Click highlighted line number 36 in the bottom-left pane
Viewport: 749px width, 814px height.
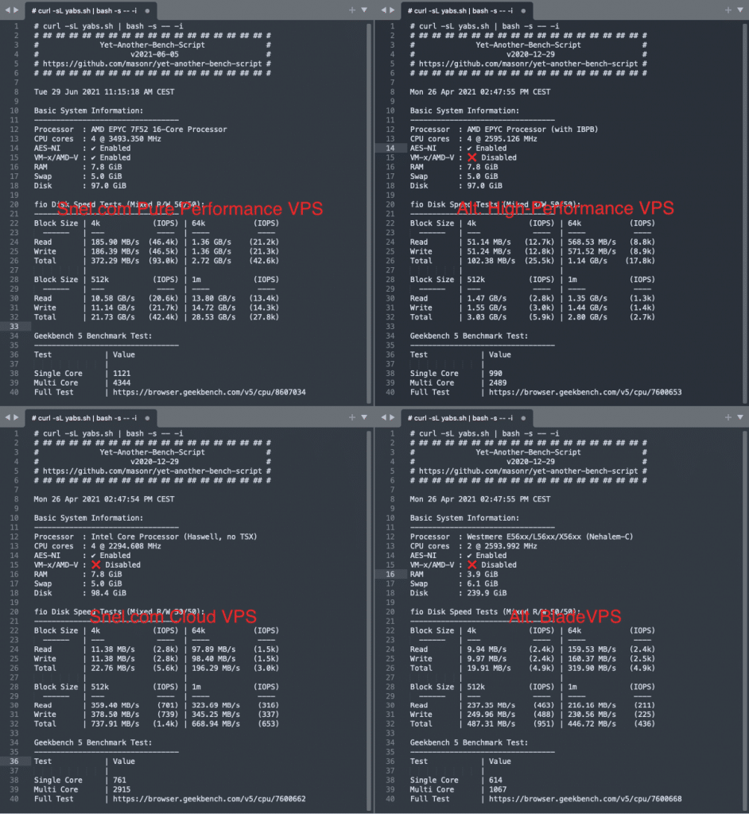point(14,761)
